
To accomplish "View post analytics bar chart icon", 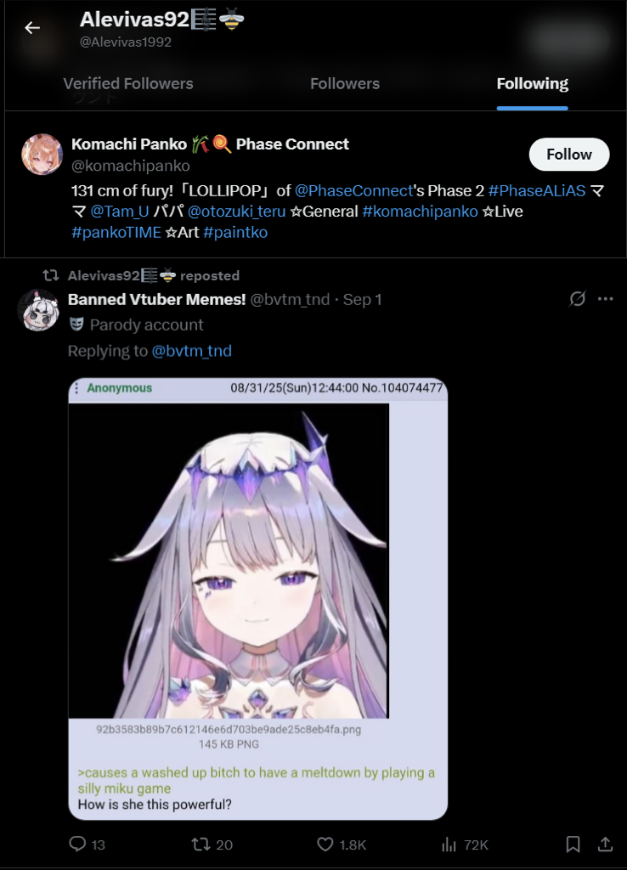I will pos(449,845).
